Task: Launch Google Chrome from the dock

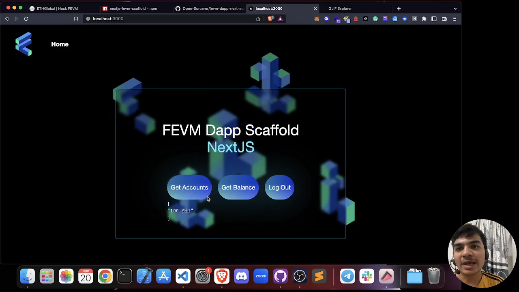Action: 105,276
